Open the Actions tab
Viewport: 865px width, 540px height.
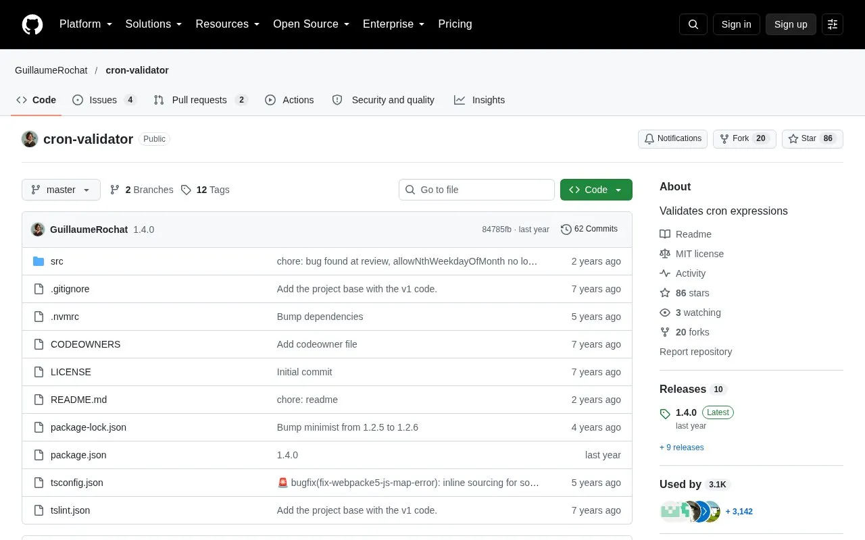point(289,100)
